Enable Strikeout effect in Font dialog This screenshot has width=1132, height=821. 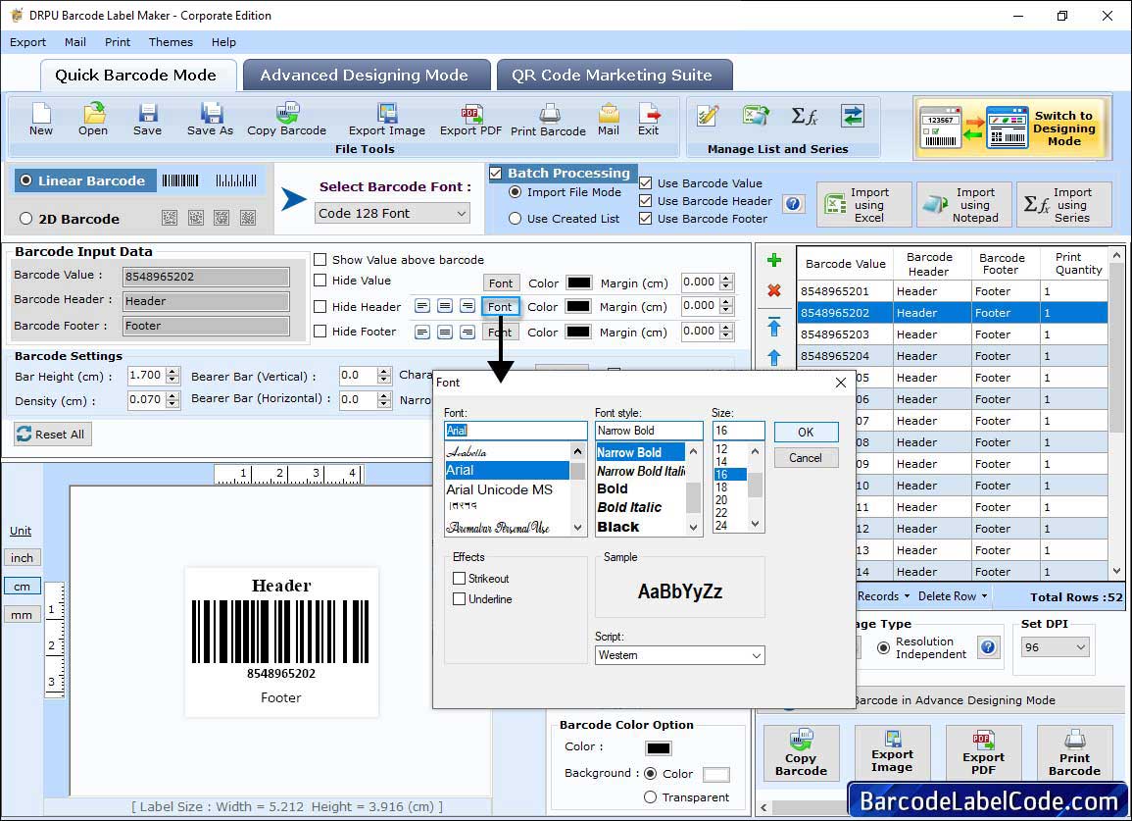[x=459, y=578]
